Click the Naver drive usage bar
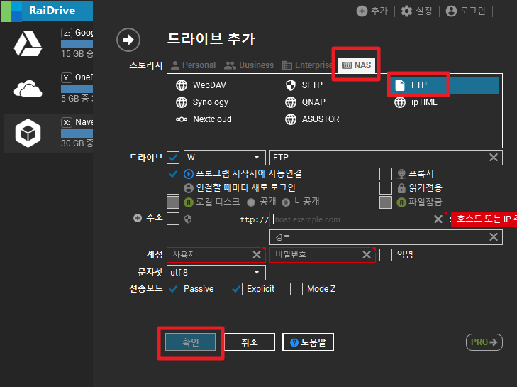Image resolution: width=517 pixels, height=387 pixels. tap(77, 133)
